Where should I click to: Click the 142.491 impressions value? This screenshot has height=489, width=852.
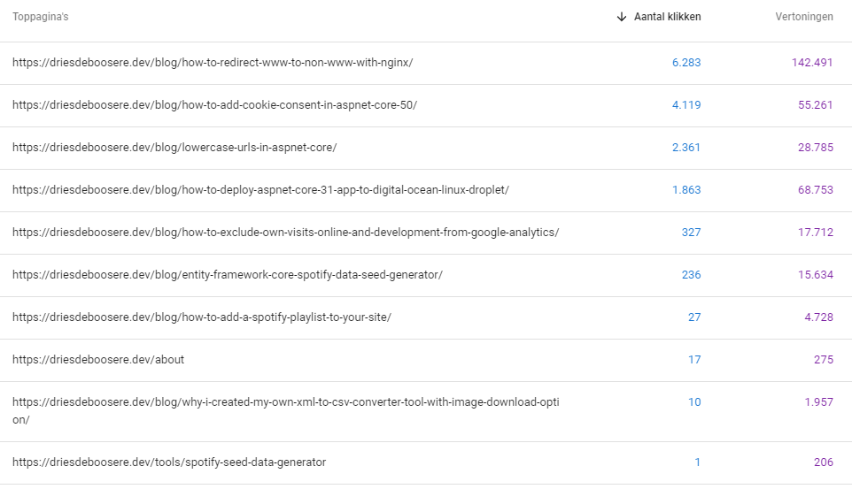tap(812, 63)
